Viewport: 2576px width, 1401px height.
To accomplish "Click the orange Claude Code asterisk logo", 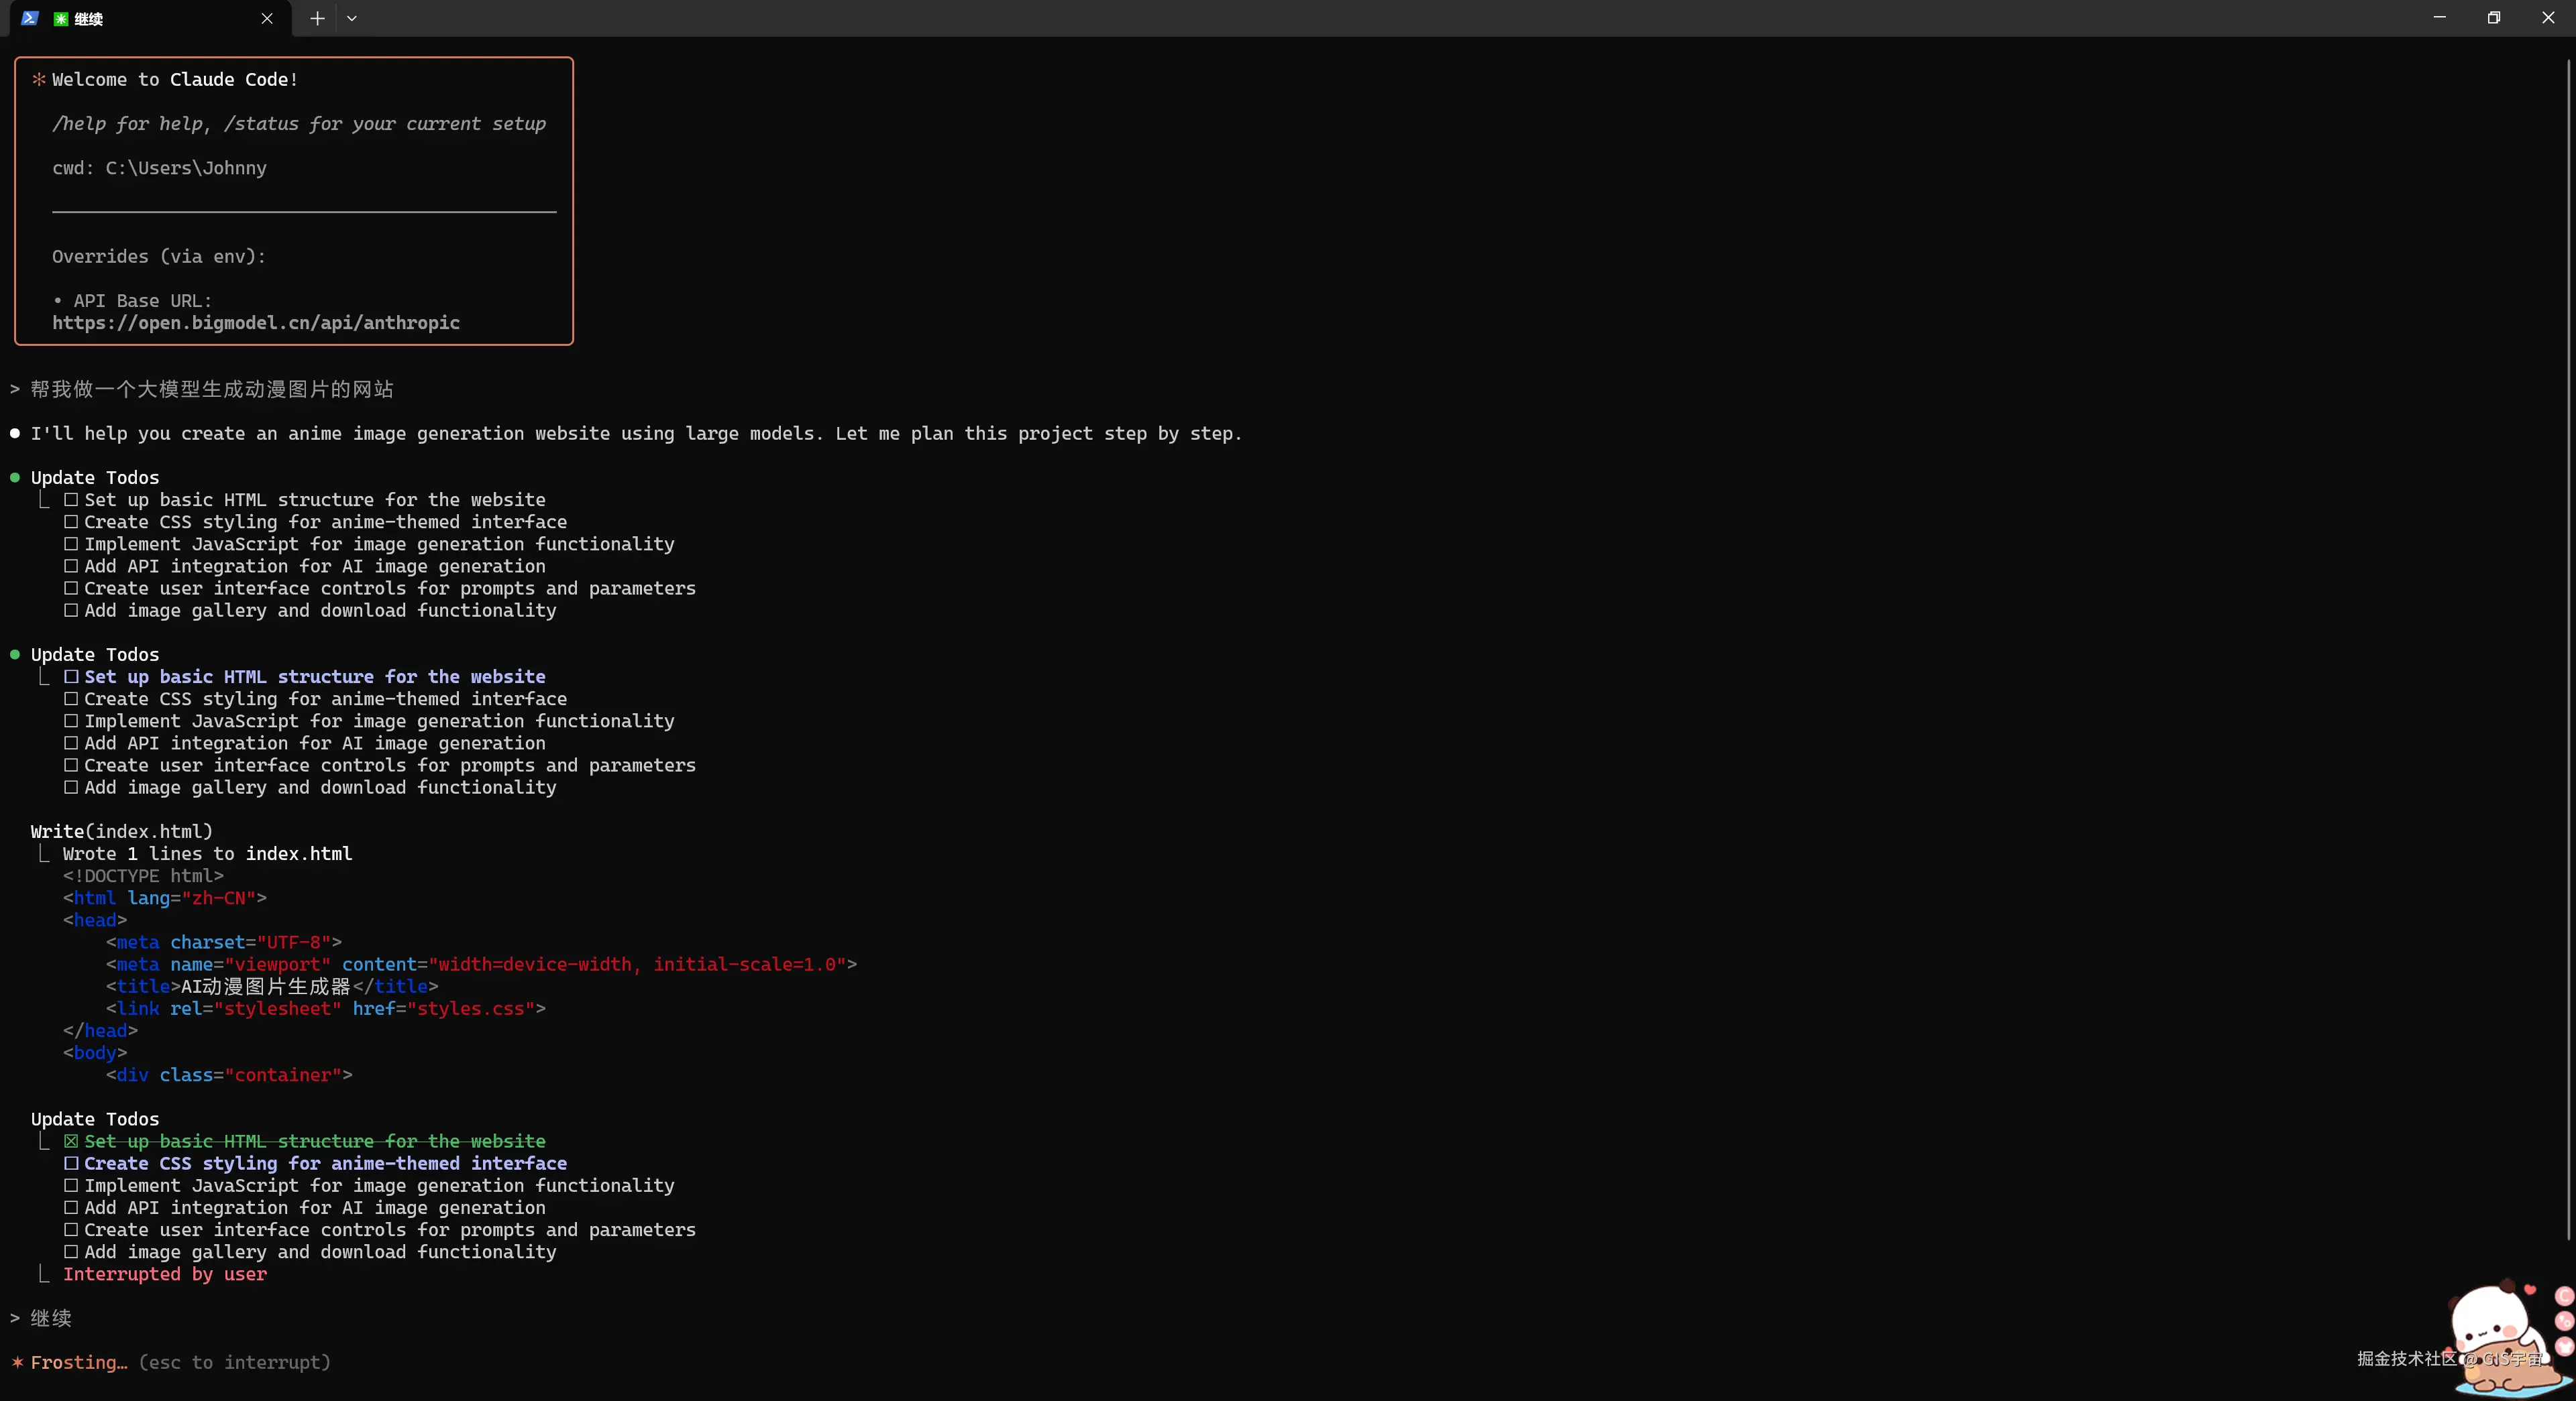I will tap(39, 79).
